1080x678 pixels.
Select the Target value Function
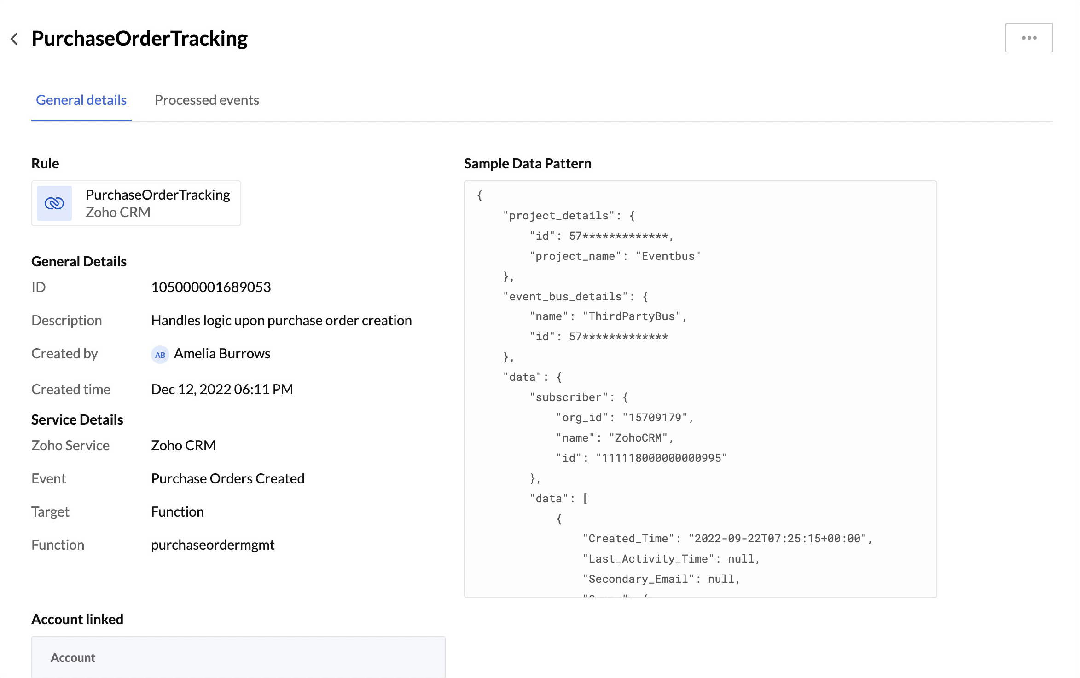coord(177,511)
